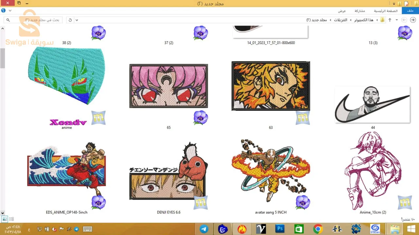Expand the ribbon with the chevron arrow

[x=10, y=10]
